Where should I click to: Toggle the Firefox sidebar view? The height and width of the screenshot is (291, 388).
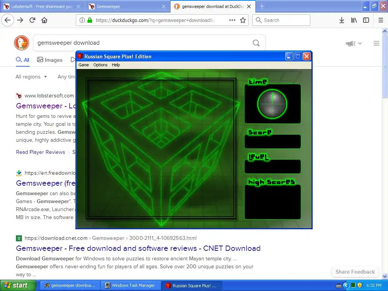pos(366,20)
